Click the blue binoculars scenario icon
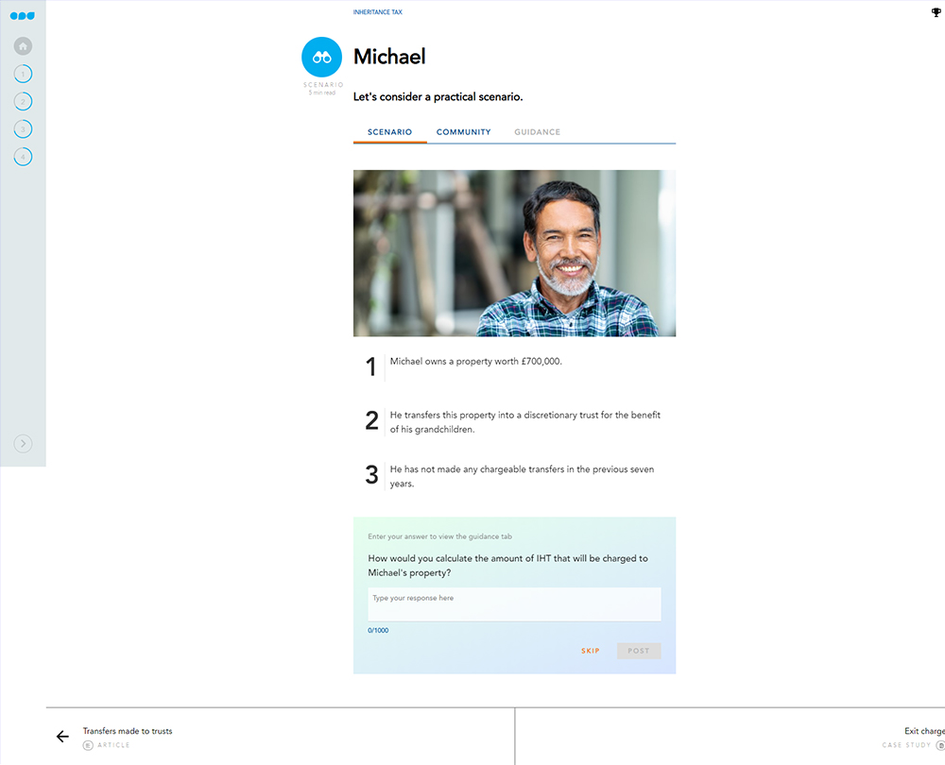945x765 pixels. (321, 58)
